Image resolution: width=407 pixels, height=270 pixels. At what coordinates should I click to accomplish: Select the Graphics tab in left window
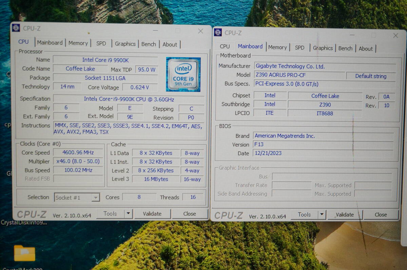click(125, 44)
